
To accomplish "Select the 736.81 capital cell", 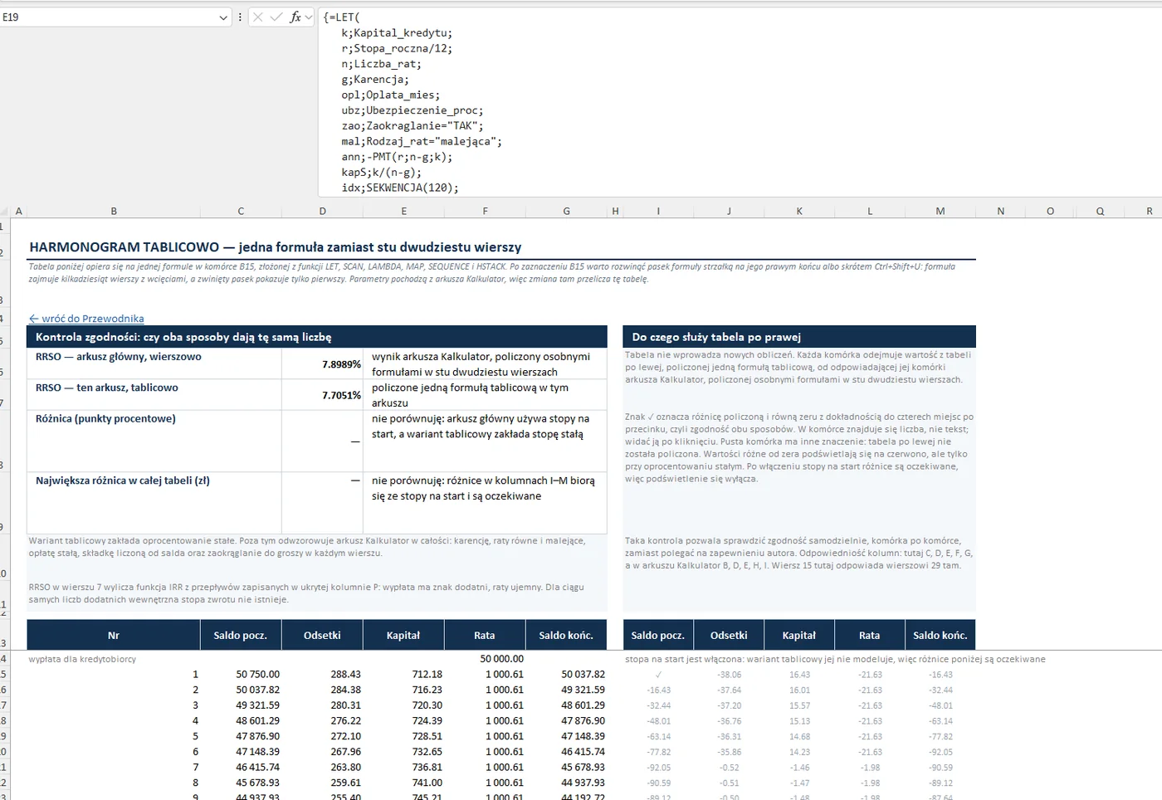I will tap(403, 768).
